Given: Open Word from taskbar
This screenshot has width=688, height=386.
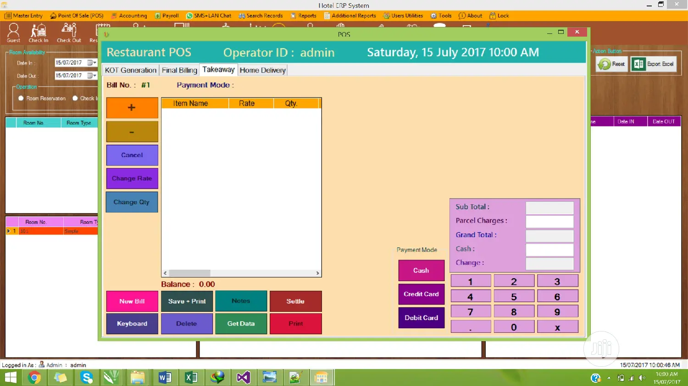Looking at the screenshot, I should (165, 378).
